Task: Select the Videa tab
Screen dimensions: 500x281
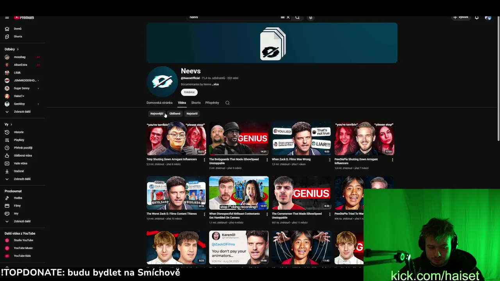Action: tap(182, 103)
